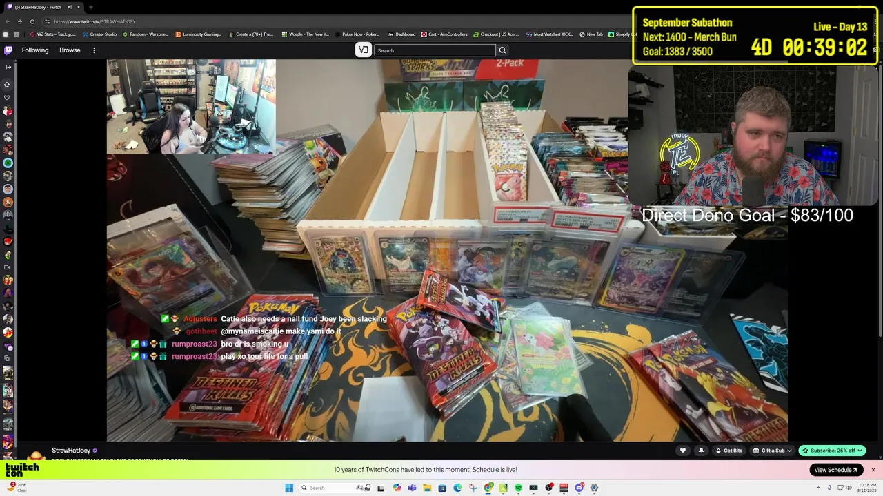Open the Browse tab
Image resolution: width=883 pixels, height=496 pixels.
70,50
